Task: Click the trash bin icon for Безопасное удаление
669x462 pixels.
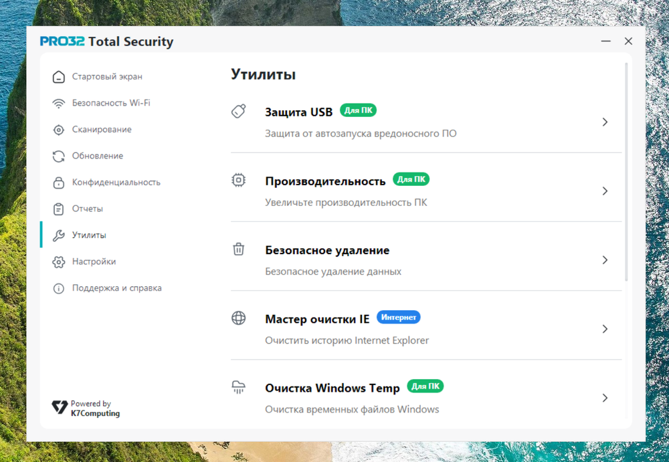Action: [239, 249]
